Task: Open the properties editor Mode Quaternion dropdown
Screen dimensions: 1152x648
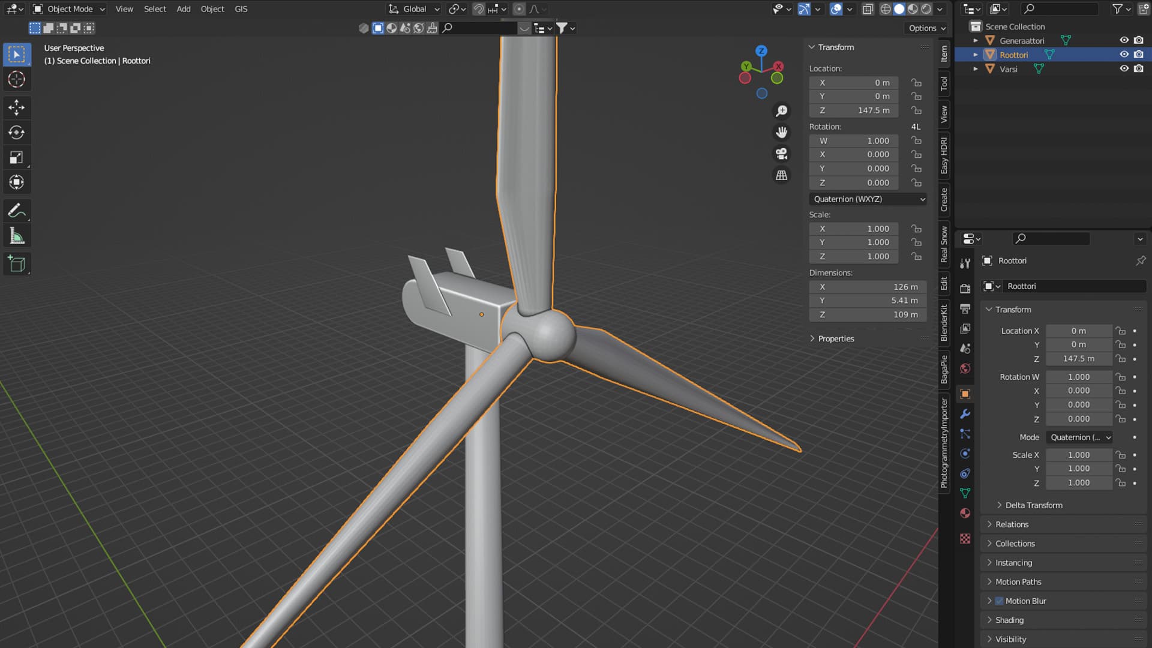Action: point(1079,437)
